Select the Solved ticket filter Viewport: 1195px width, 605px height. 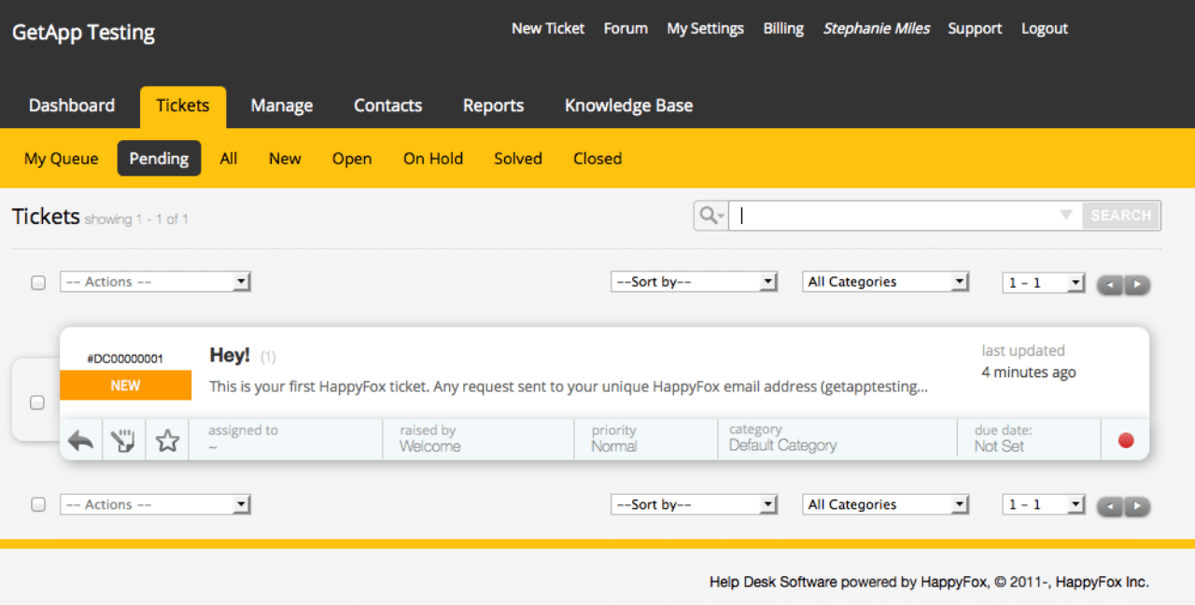(518, 159)
